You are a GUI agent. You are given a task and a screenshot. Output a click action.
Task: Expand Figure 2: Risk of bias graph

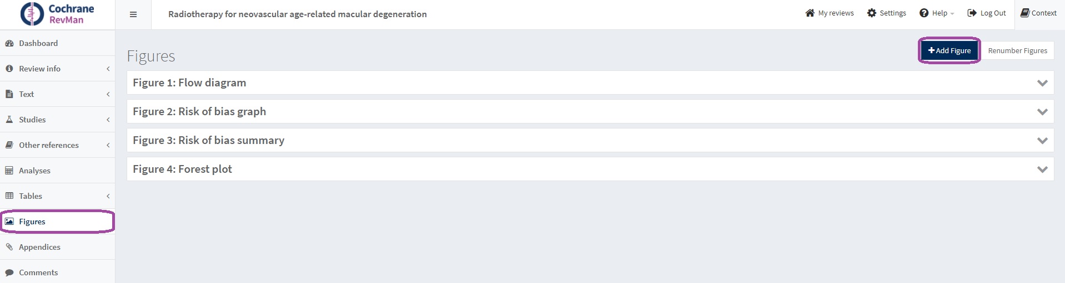click(x=1042, y=112)
